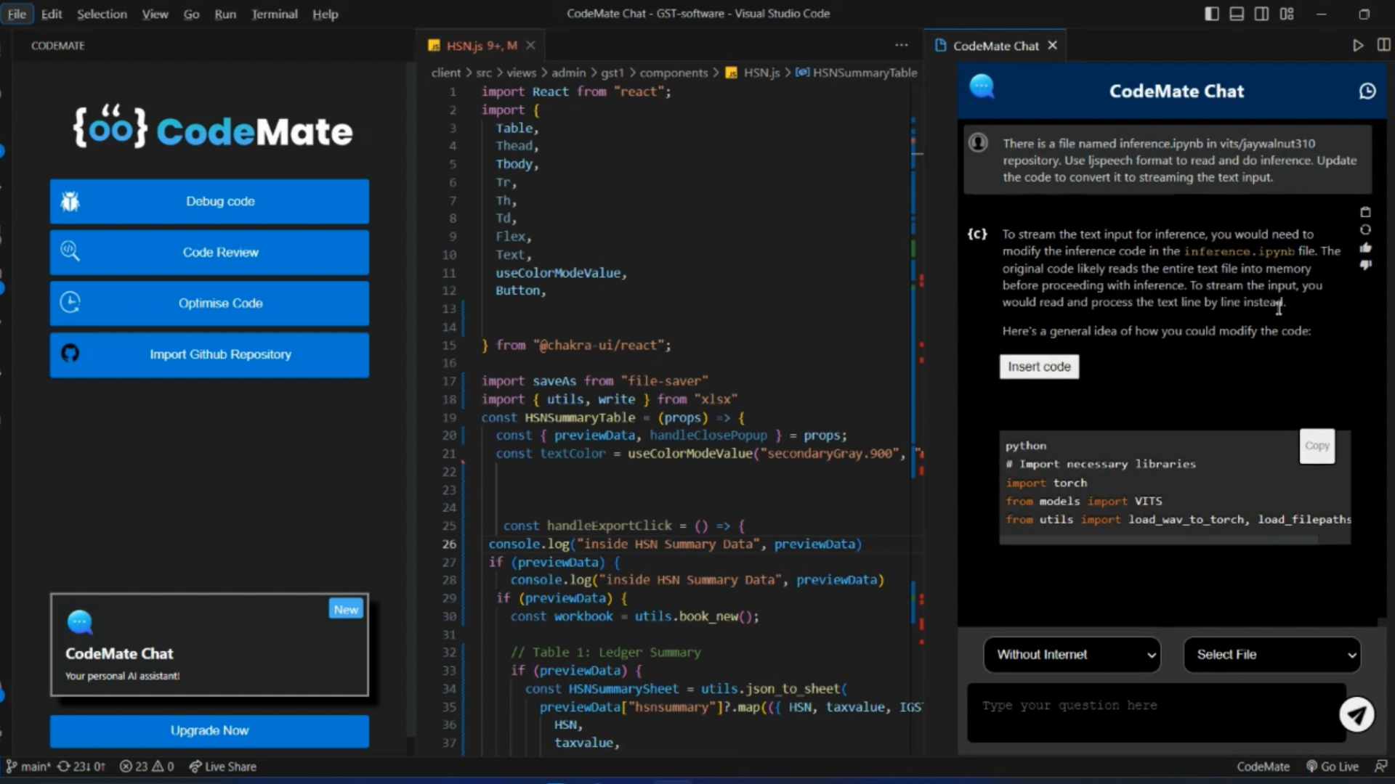Dislike the response with thumbs down
1395x784 pixels.
1365,265
